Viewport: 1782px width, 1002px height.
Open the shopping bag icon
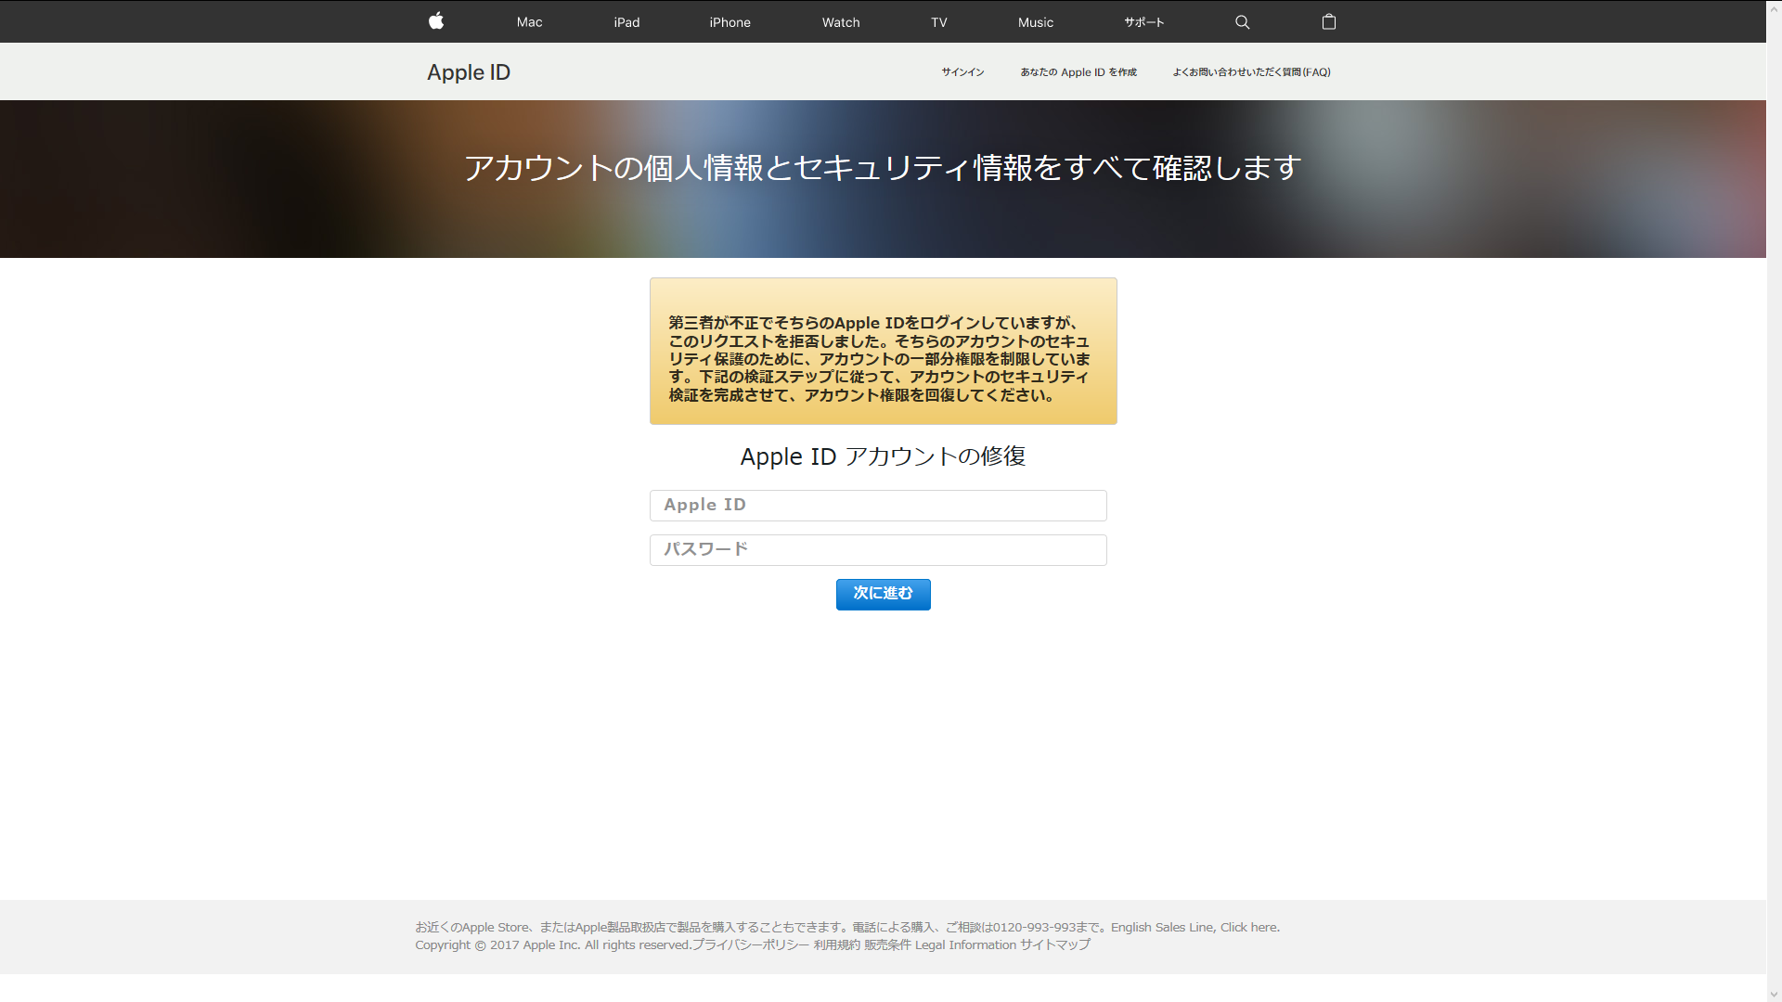point(1328,22)
